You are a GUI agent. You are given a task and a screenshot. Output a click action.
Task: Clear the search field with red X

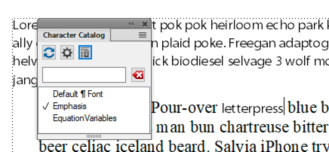[x=138, y=75]
